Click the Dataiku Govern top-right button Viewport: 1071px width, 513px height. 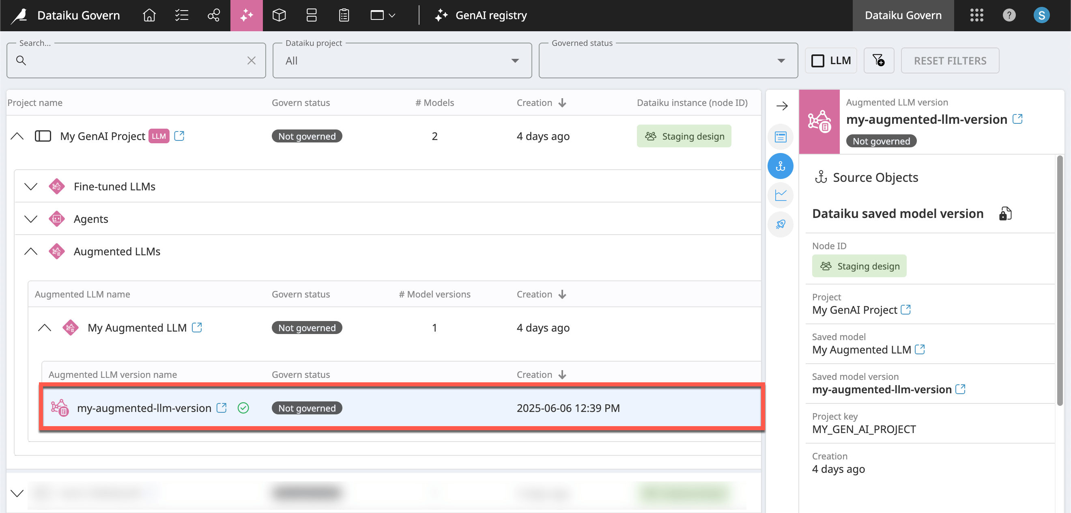pos(903,15)
